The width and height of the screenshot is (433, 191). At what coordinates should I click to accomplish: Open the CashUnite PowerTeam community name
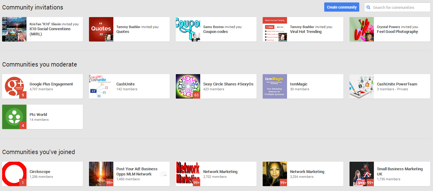(x=397, y=84)
